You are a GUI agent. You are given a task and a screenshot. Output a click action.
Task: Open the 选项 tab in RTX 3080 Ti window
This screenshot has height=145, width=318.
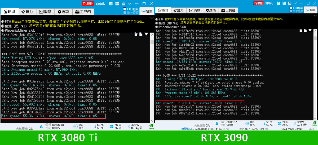(63, 12)
